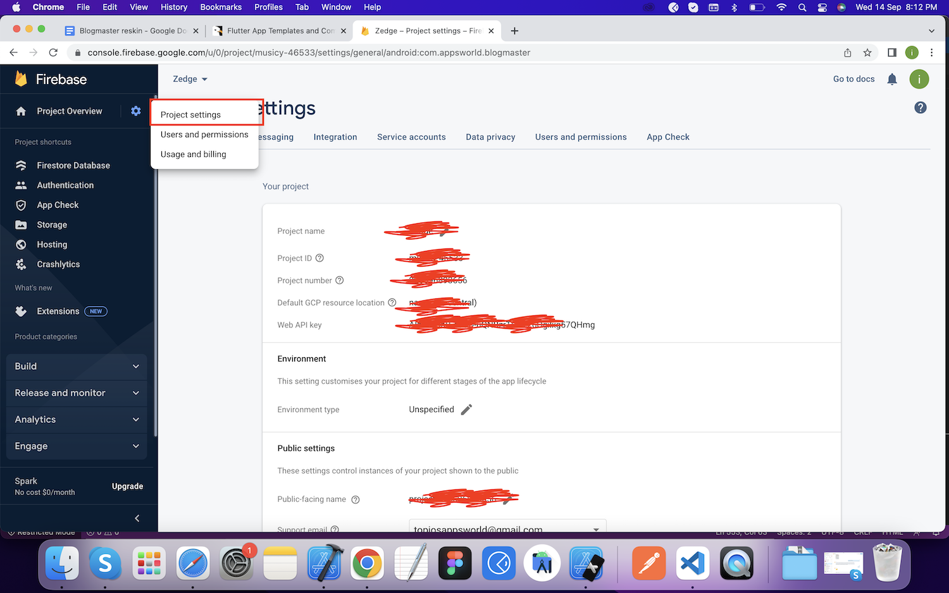
Task: Open Safari from the dock
Action: [193, 563]
